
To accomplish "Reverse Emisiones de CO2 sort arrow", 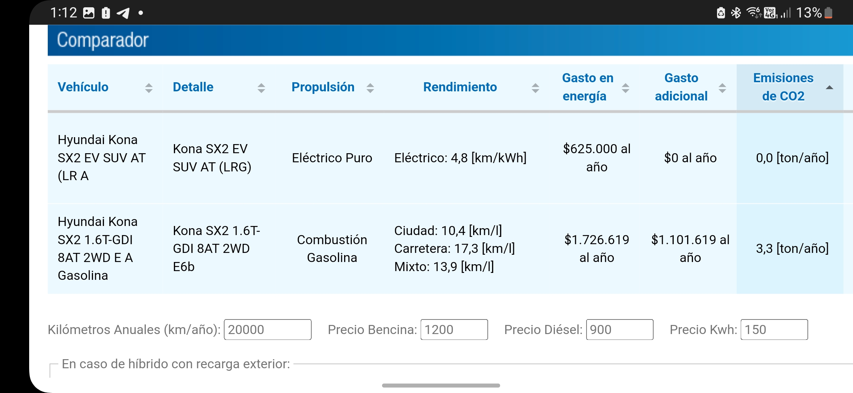I will pyautogui.click(x=829, y=87).
